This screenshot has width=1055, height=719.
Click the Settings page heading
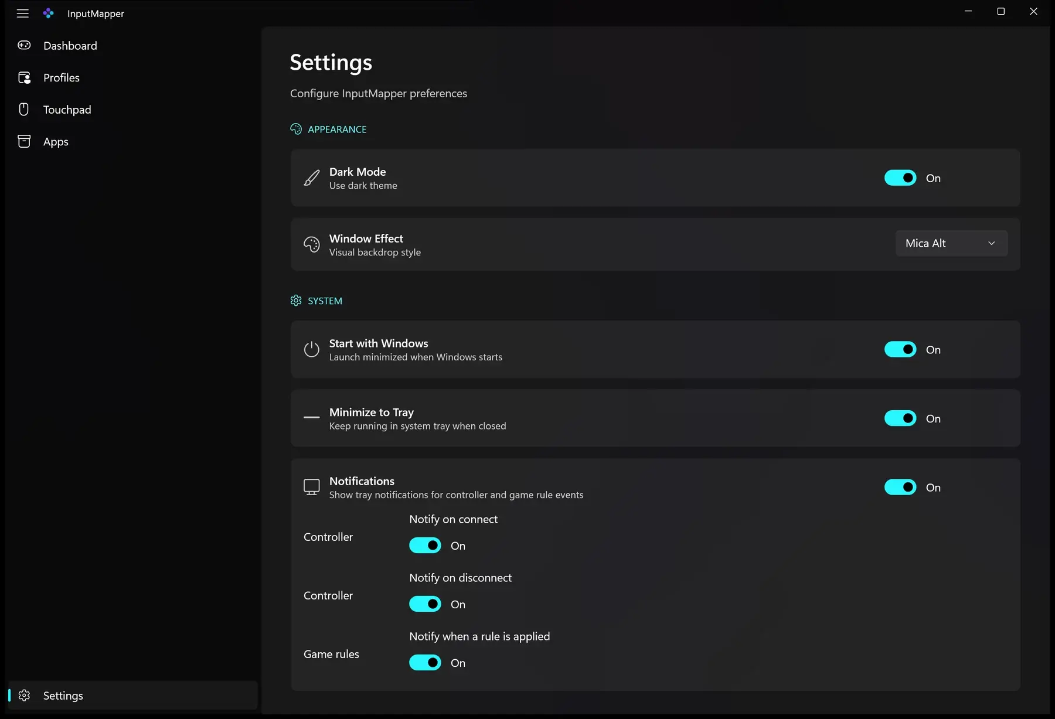[331, 63]
